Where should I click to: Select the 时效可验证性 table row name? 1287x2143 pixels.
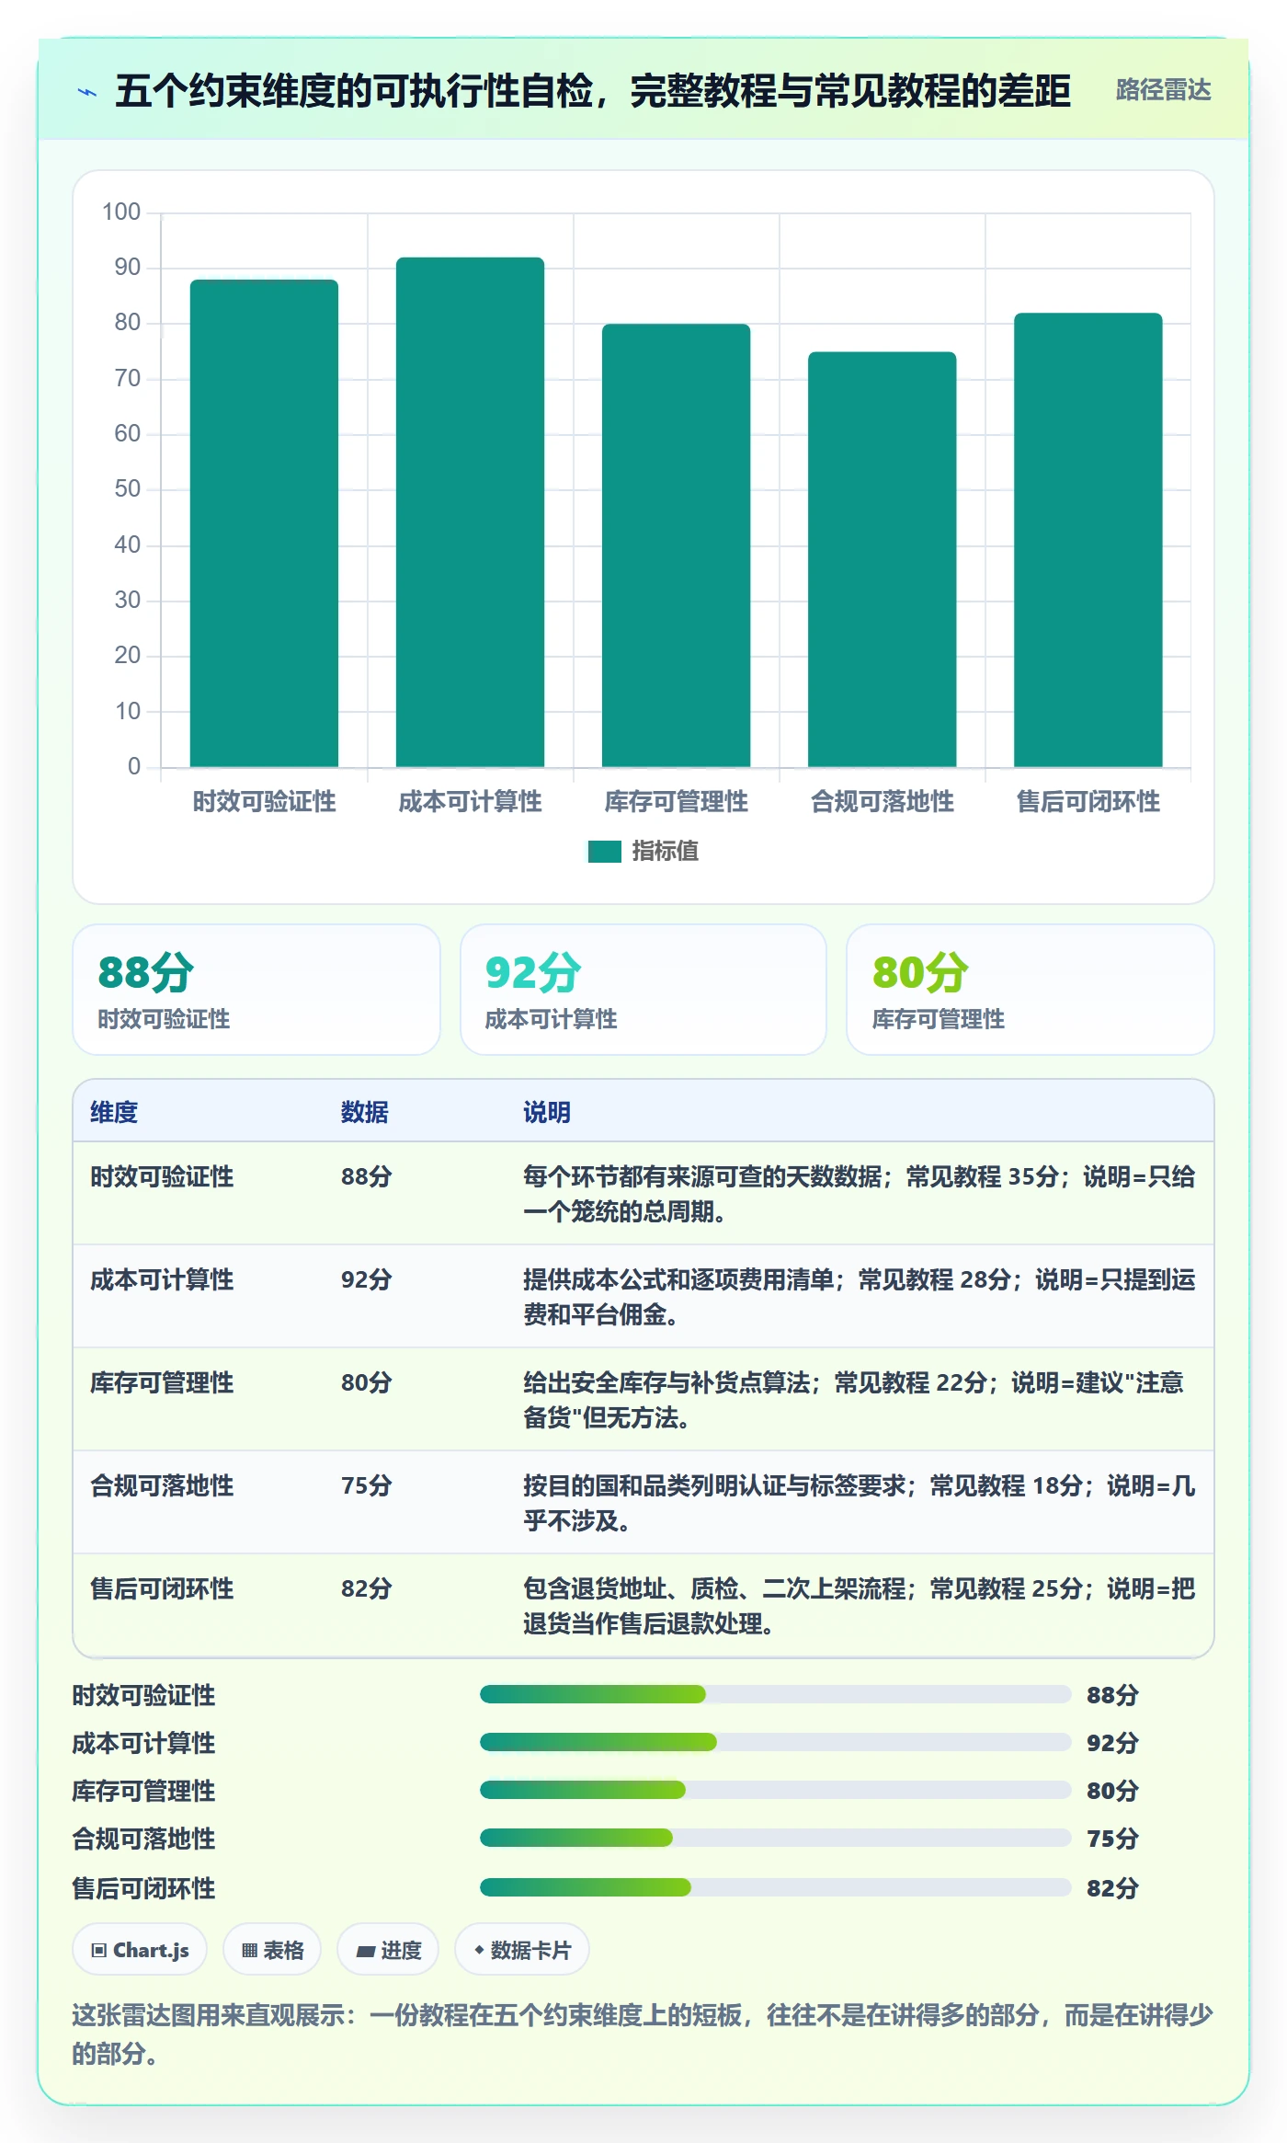coord(162,1176)
